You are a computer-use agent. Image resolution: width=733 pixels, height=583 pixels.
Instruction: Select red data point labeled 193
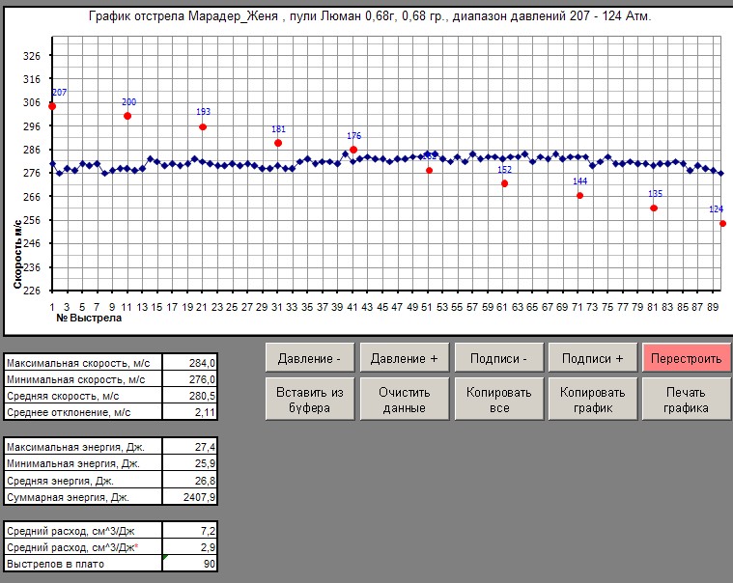click(203, 126)
